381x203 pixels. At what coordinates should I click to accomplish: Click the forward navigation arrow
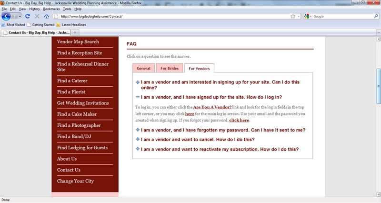[14, 16]
